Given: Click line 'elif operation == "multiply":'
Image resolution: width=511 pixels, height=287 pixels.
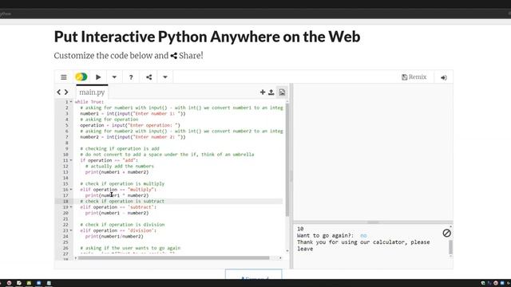Looking at the screenshot, I should click(118, 190).
